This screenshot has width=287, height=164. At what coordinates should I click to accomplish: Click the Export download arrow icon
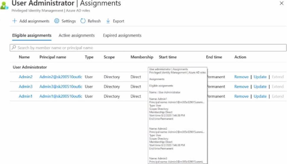tap(108, 21)
